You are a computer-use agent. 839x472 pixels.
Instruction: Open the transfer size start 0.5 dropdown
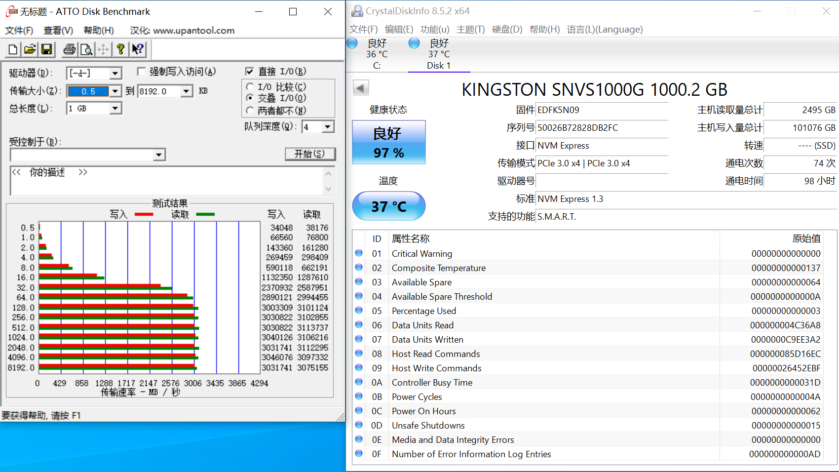(115, 91)
